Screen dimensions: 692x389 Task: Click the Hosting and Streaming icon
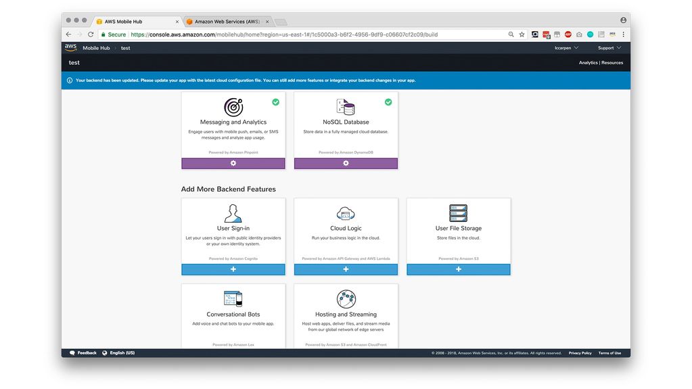pos(346,298)
